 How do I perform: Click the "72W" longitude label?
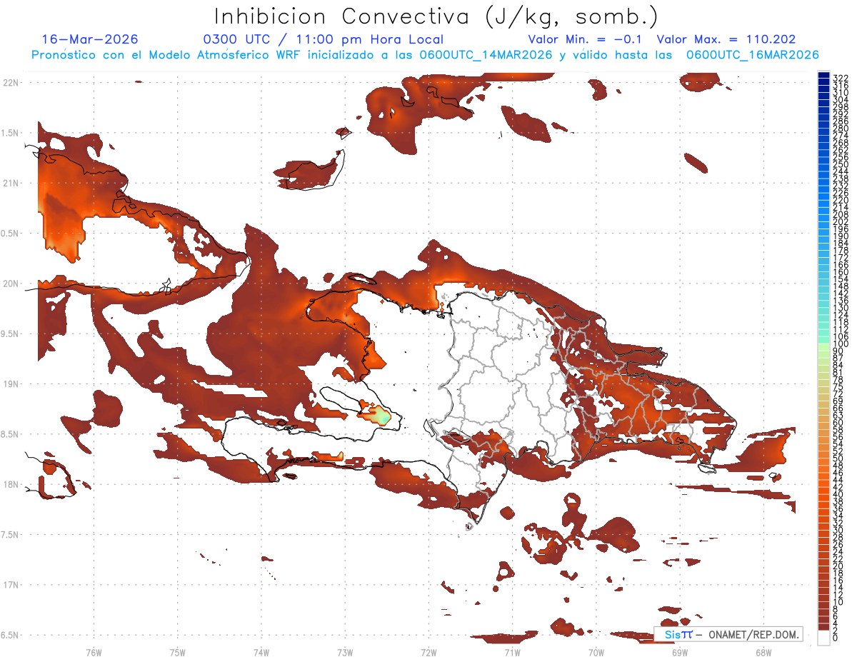coord(428,652)
